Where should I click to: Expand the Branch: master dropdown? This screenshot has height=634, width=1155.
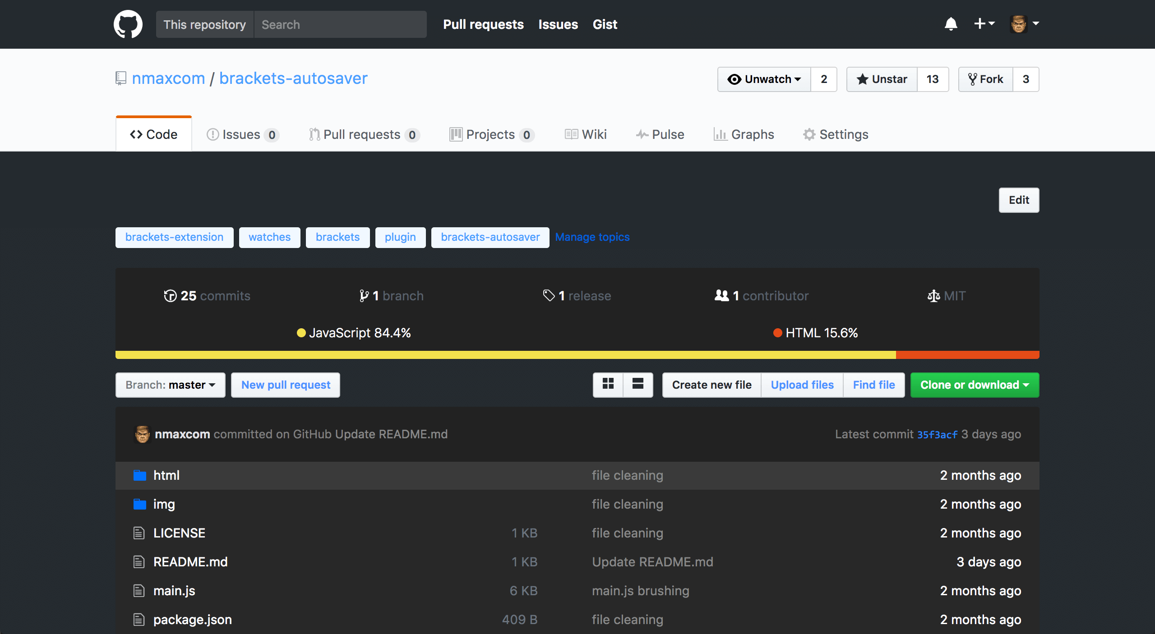(x=171, y=385)
